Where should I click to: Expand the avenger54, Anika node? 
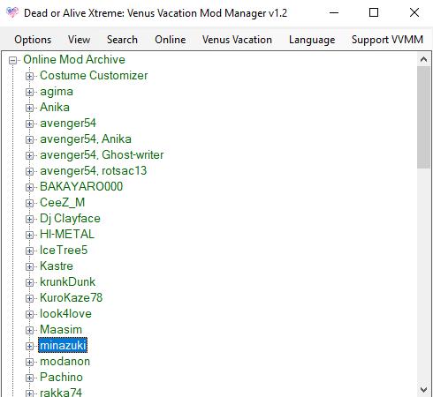(29, 139)
